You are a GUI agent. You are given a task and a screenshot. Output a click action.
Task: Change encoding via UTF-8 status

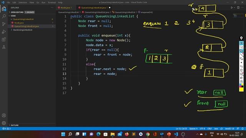pyautogui.click(x=203, y=129)
